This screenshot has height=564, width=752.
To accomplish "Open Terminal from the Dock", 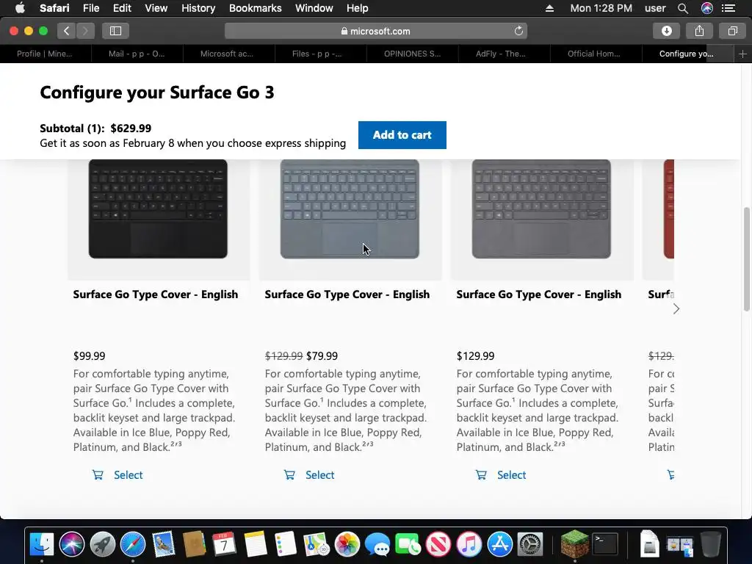I will 605,544.
